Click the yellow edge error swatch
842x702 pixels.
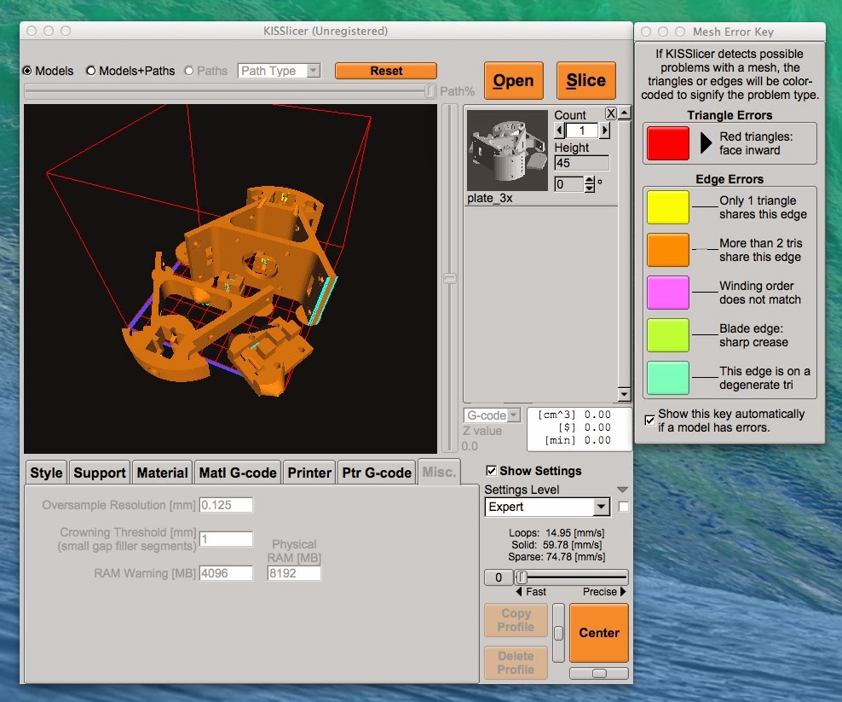[667, 207]
